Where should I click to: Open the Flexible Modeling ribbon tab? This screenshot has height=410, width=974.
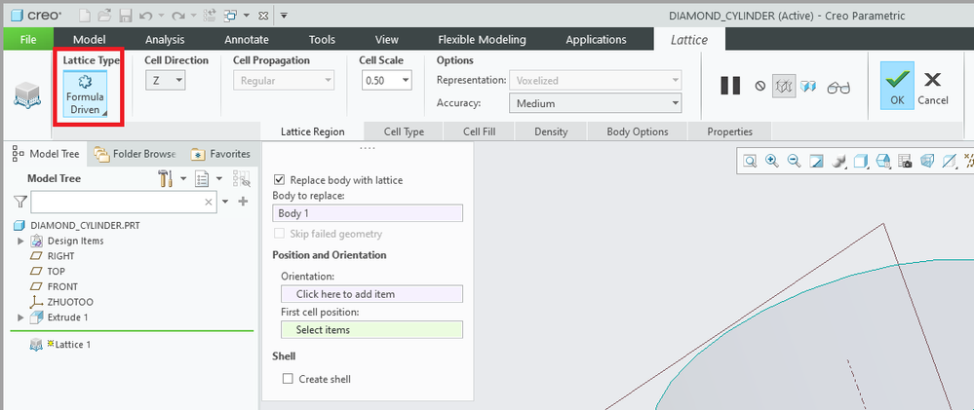pyautogui.click(x=482, y=40)
